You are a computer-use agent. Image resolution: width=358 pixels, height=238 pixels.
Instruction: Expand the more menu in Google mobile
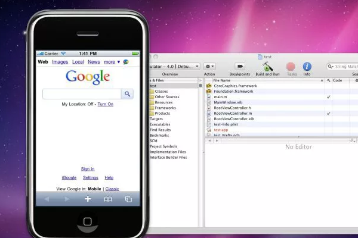[112, 62]
